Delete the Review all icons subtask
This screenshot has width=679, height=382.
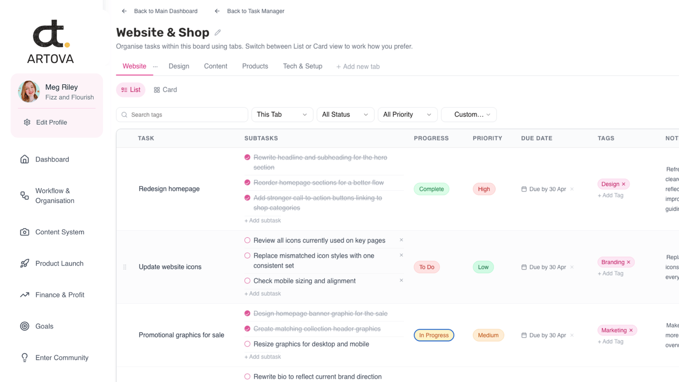tap(401, 240)
